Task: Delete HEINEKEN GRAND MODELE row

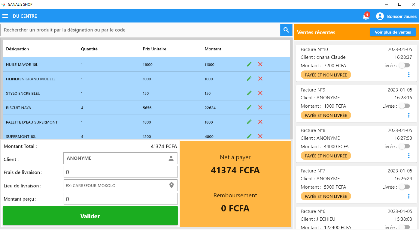Action: click(260, 79)
